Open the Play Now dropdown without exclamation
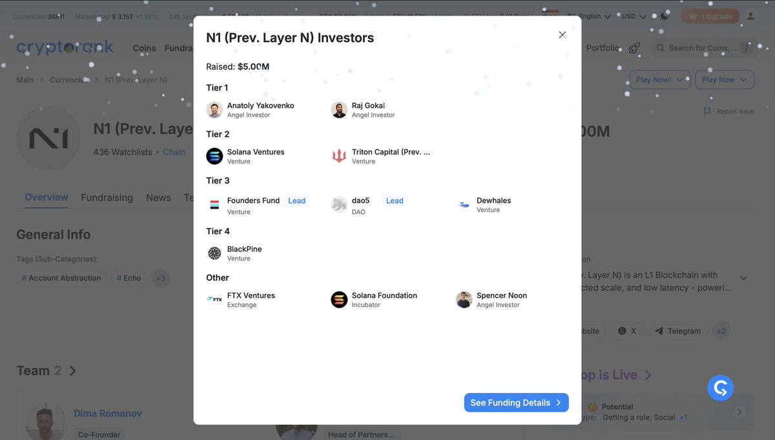Screen dimensions: 775x440 [724, 79]
